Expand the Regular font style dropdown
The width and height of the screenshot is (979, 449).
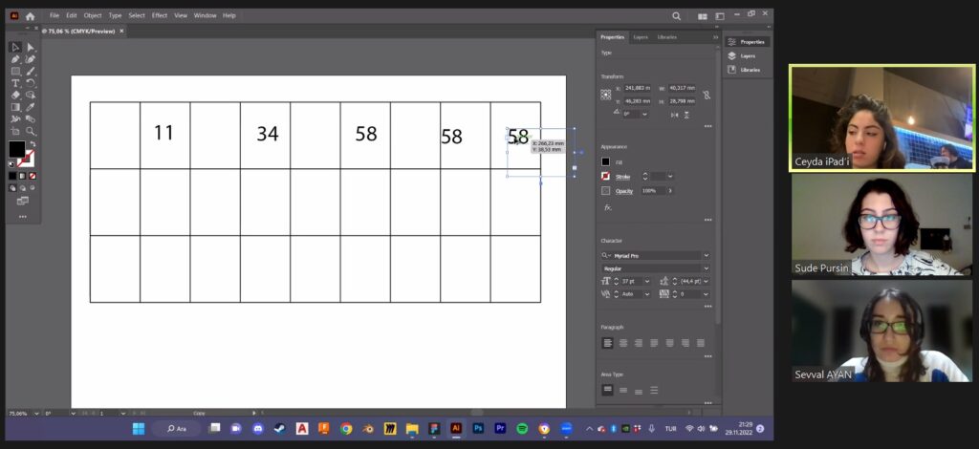(x=706, y=268)
